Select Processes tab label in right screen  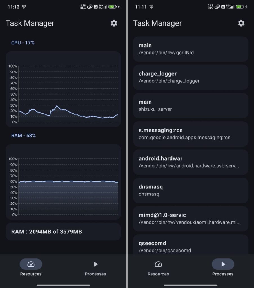223,274
